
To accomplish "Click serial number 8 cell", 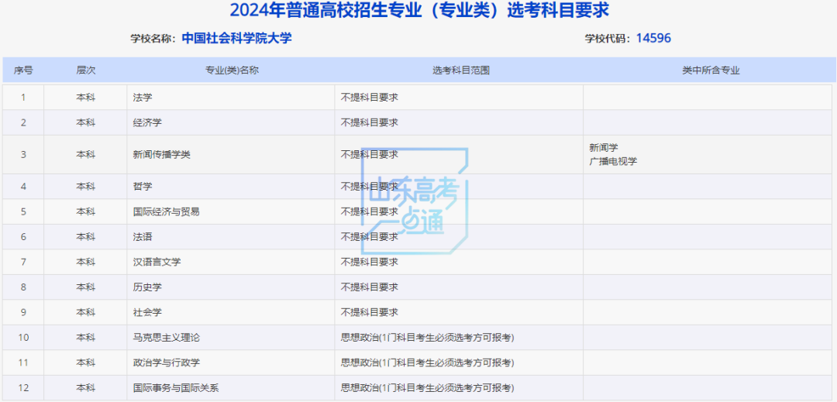I will [x=23, y=287].
